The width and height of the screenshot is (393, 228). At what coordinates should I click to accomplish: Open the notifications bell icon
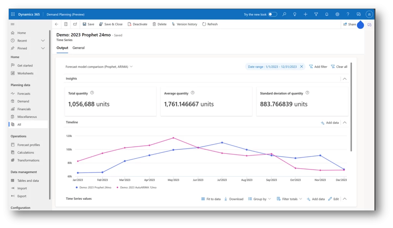tap(327, 15)
